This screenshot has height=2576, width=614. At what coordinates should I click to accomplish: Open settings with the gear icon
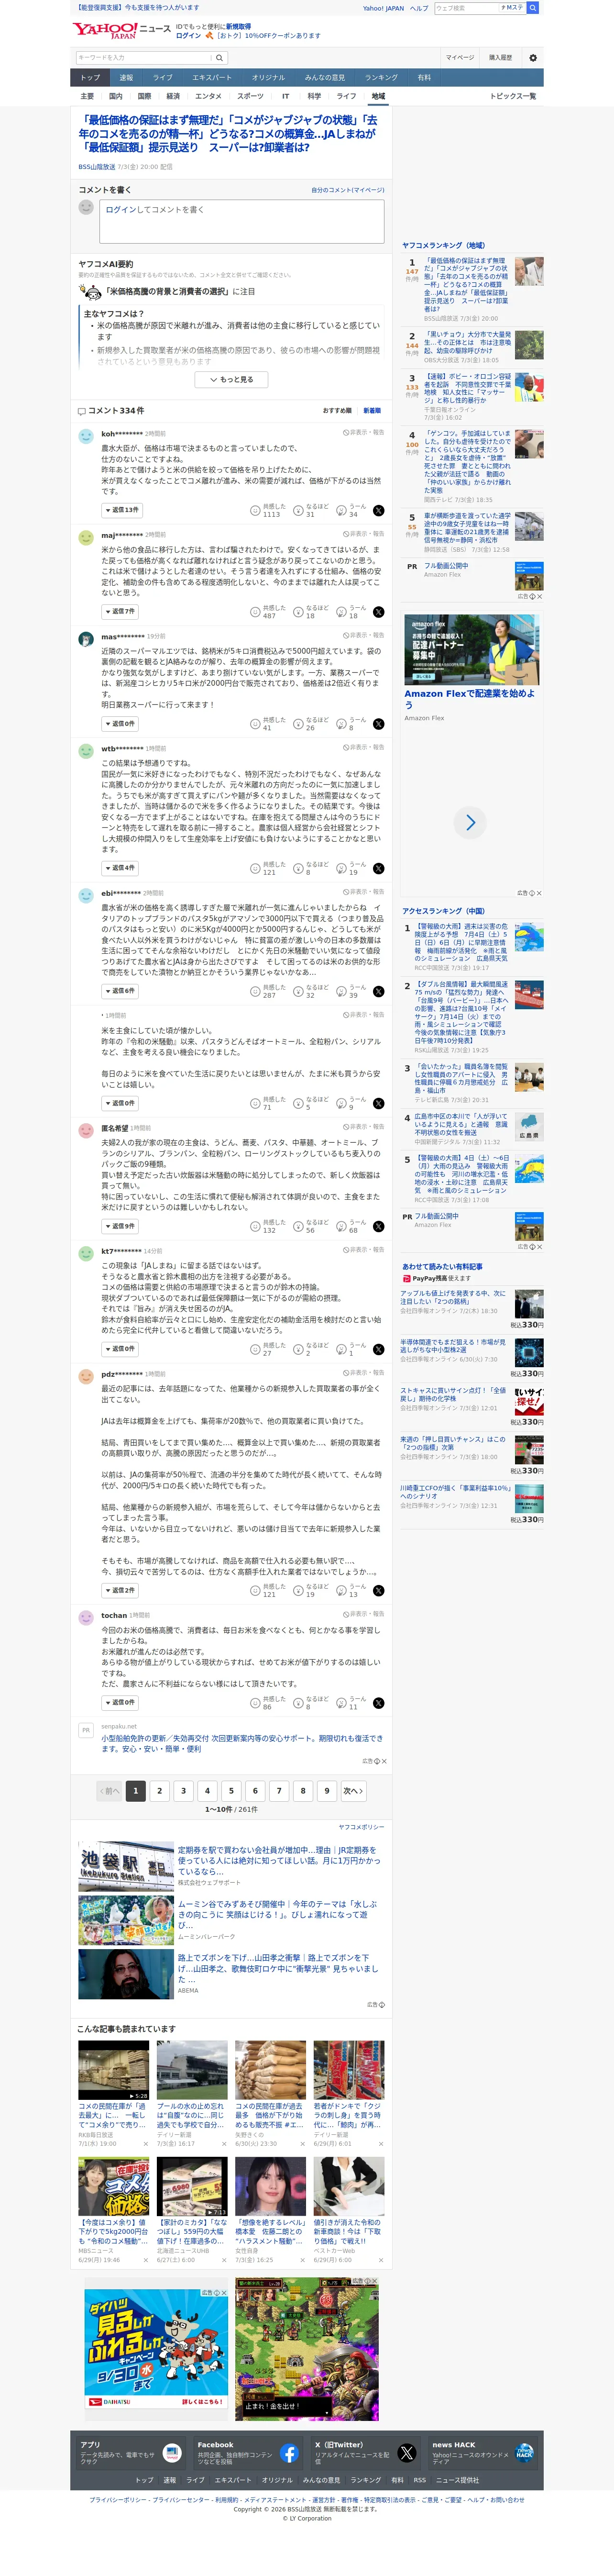pyautogui.click(x=532, y=58)
